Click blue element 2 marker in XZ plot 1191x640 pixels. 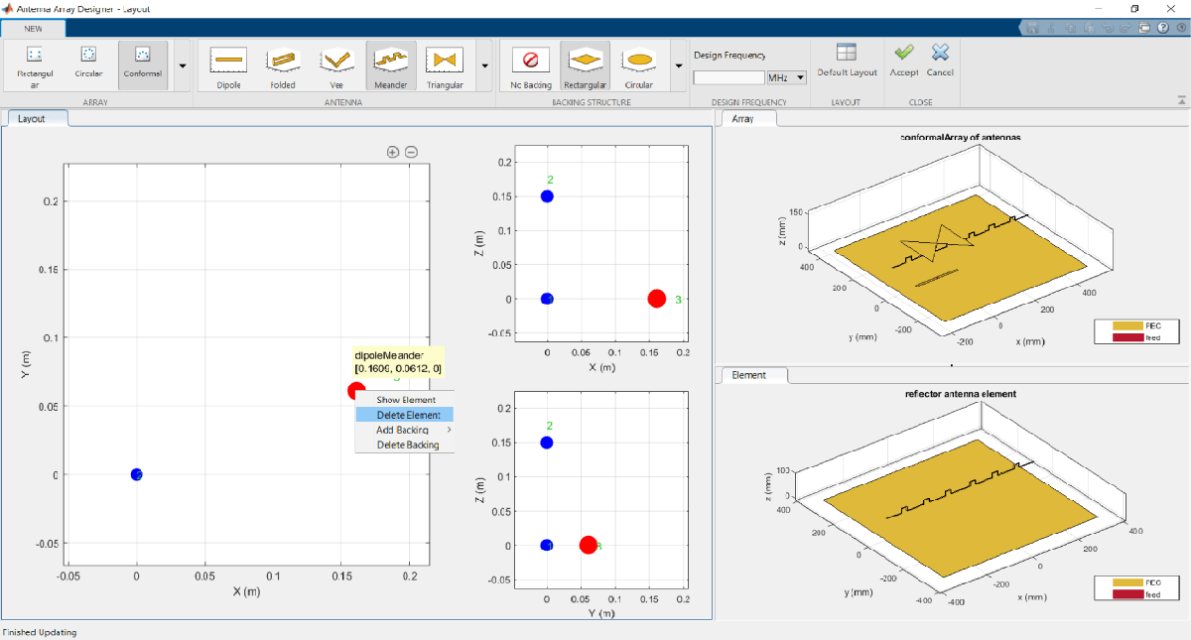click(547, 195)
